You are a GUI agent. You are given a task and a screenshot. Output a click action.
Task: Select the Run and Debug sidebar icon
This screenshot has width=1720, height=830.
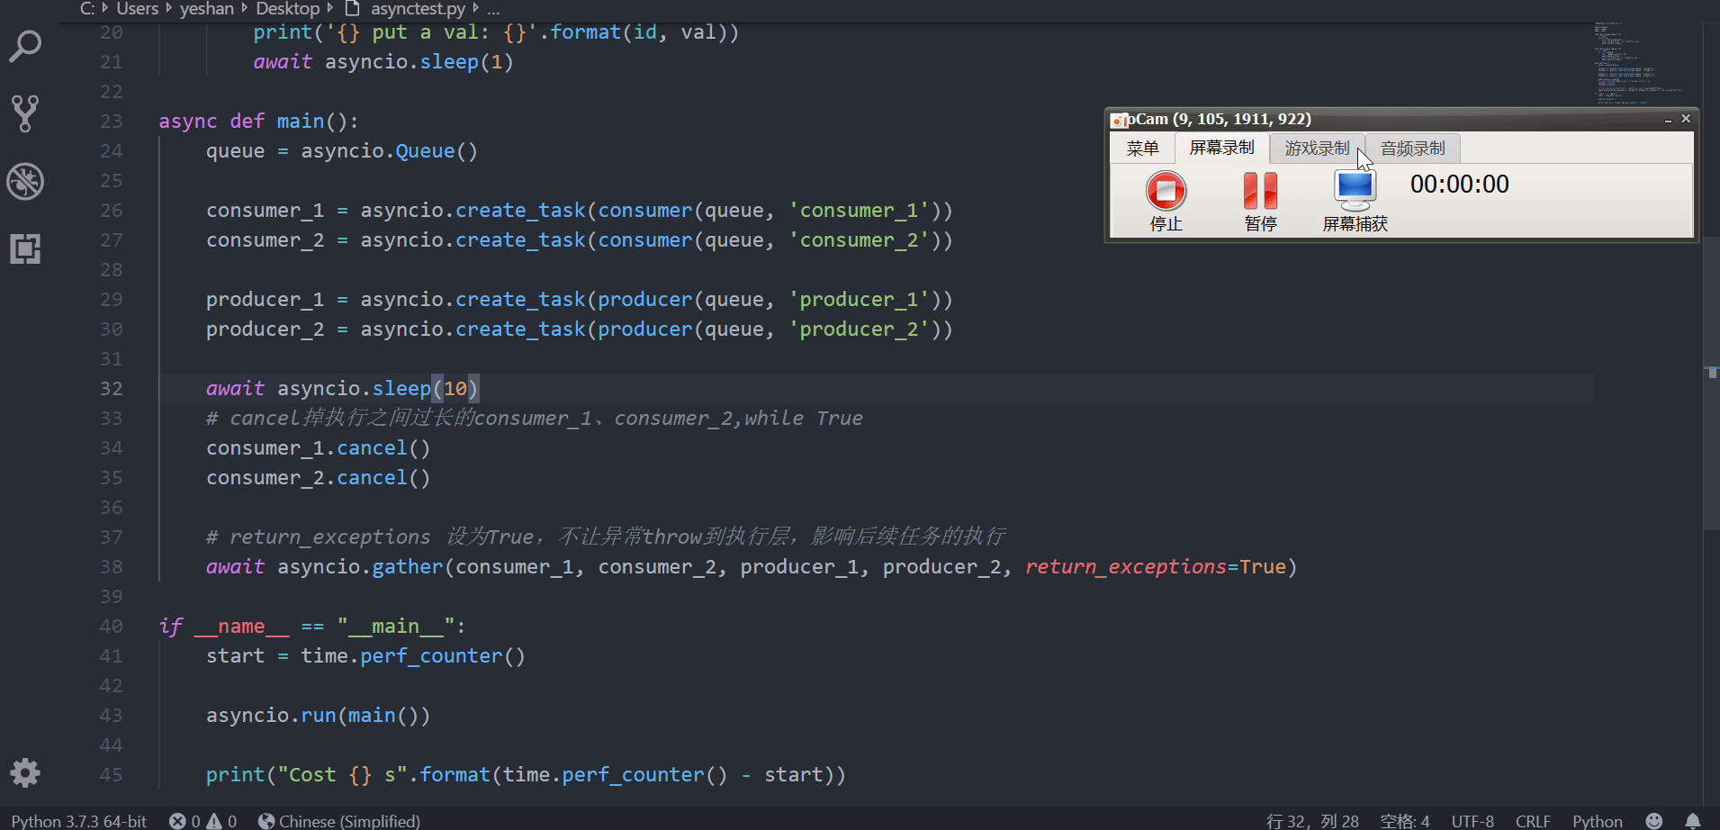coord(25,181)
